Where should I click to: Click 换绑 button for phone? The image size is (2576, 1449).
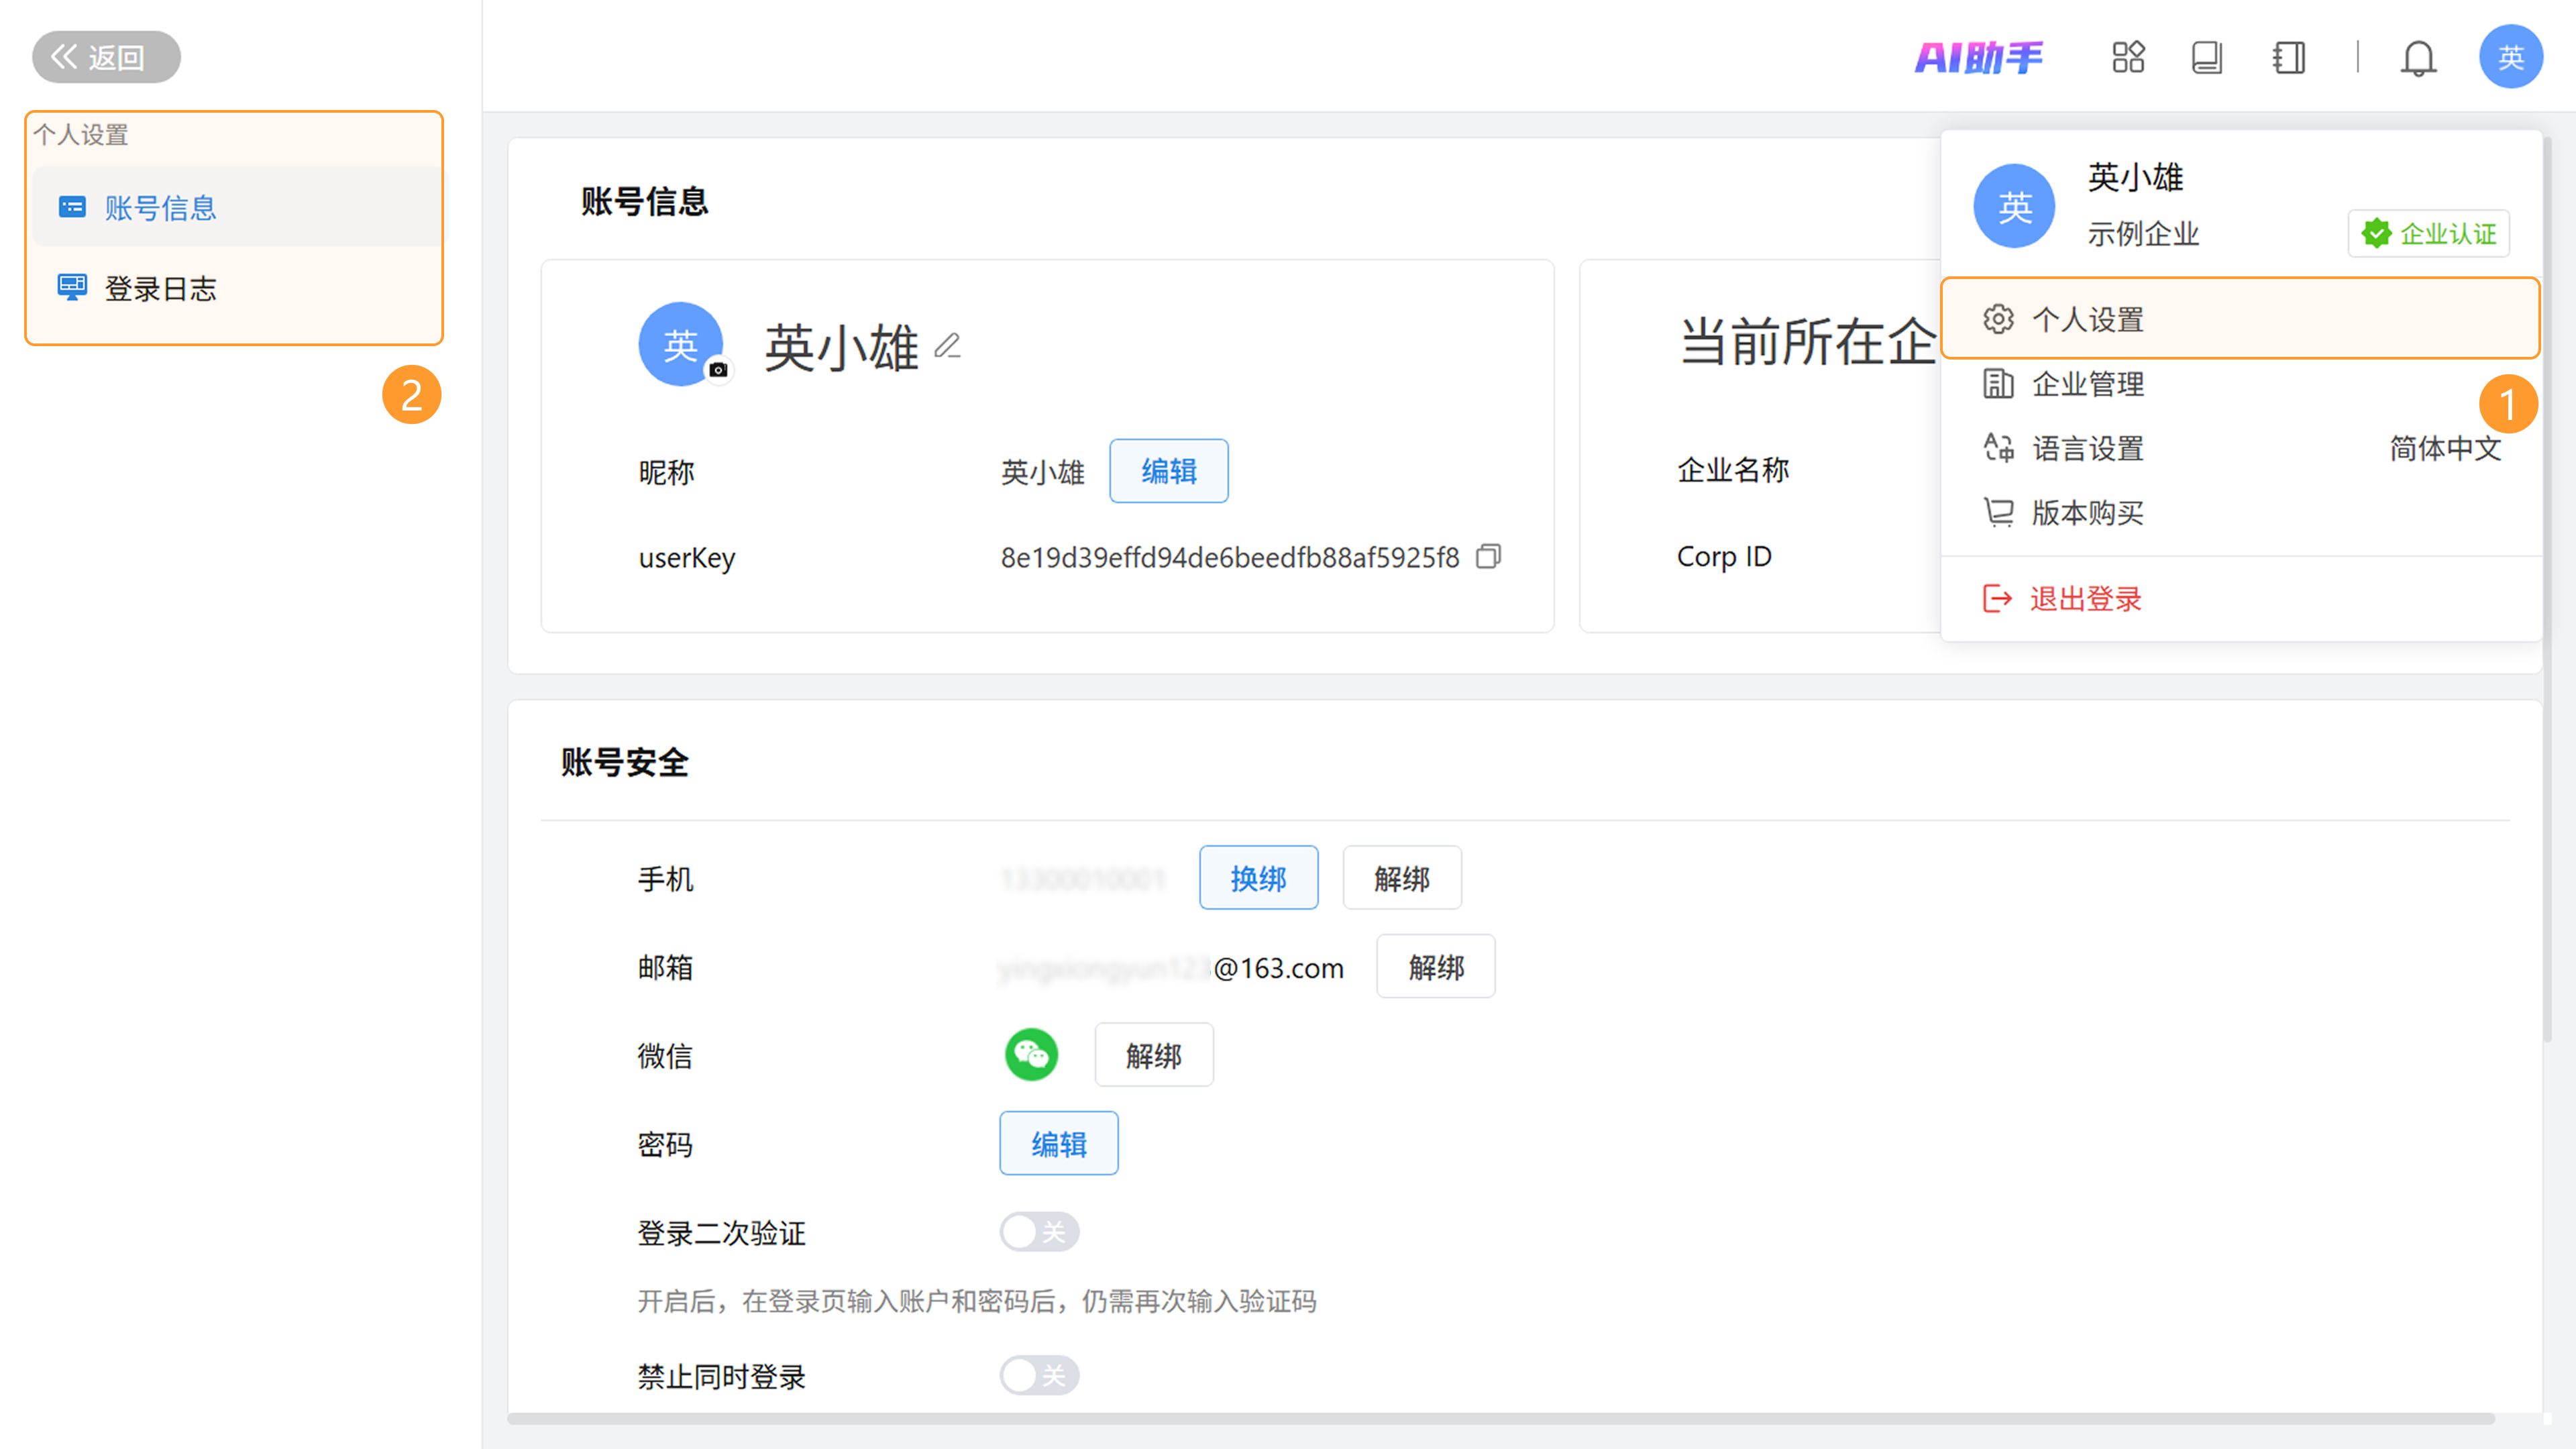coord(1258,878)
